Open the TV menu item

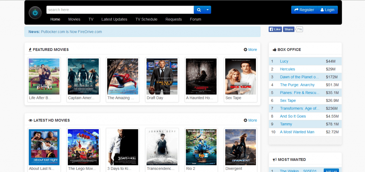pos(91,19)
